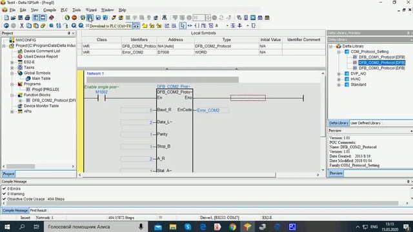Image resolution: width=413 pixels, height=232 pixels.
Task: Collapse the Global Symbols node
Action: pyautogui.click(x=12, y=73)
